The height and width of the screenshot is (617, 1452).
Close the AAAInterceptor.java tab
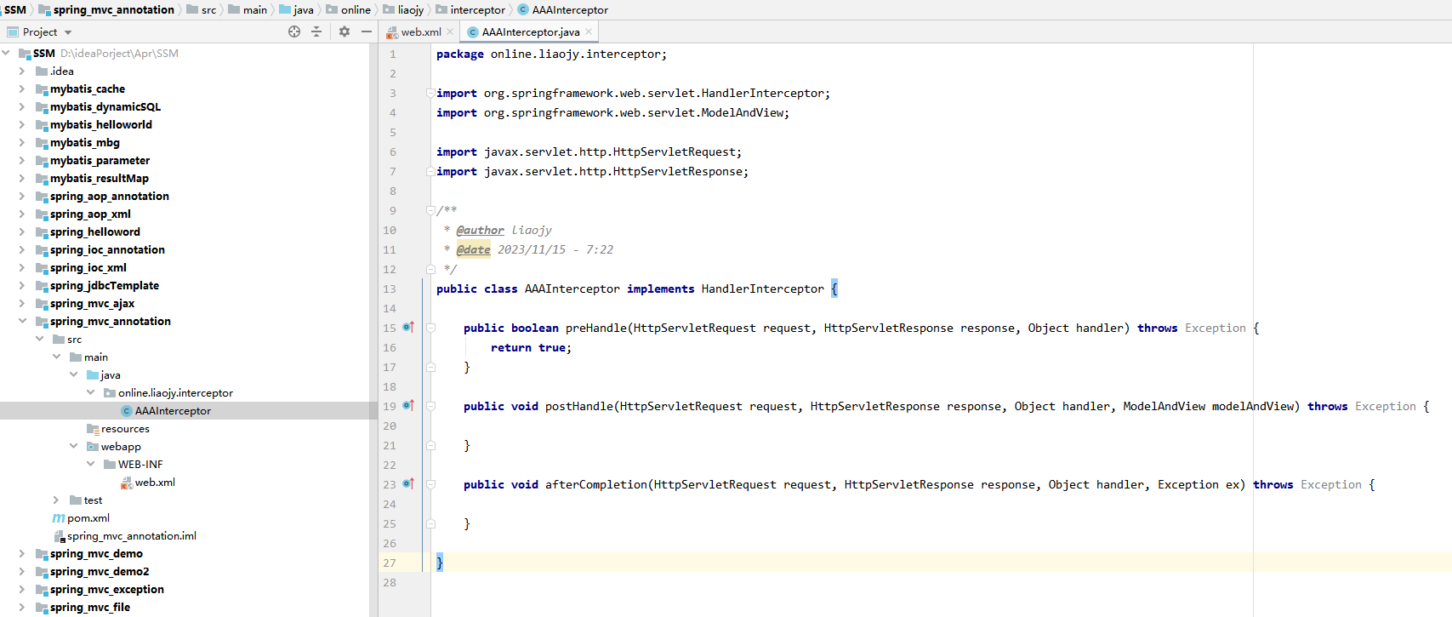pos(589,31)
